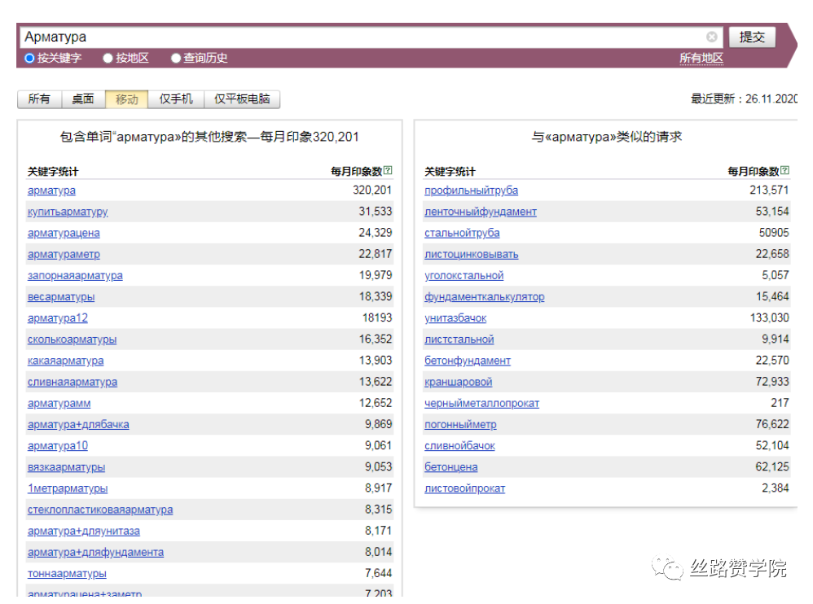Switch to the 仅手机 tab
This screenshot has width=813, height=604.
[177, 98]
